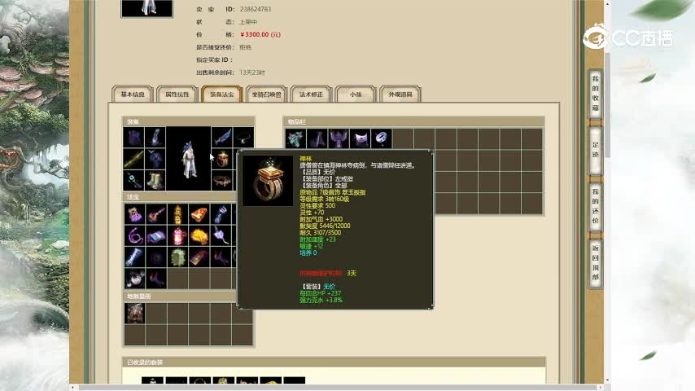The image size is (695, 391).
Task: Select the green spiky 法宝 icon
Action: [177, 257]
